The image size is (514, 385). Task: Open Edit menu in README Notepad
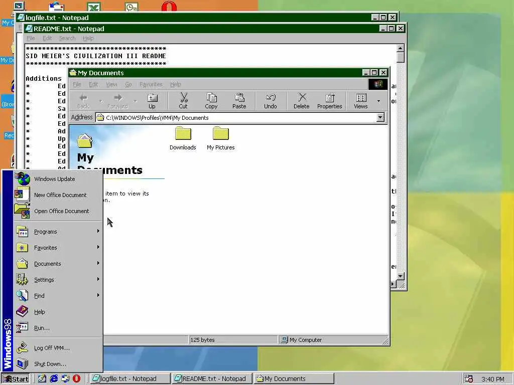pos(47,38)
